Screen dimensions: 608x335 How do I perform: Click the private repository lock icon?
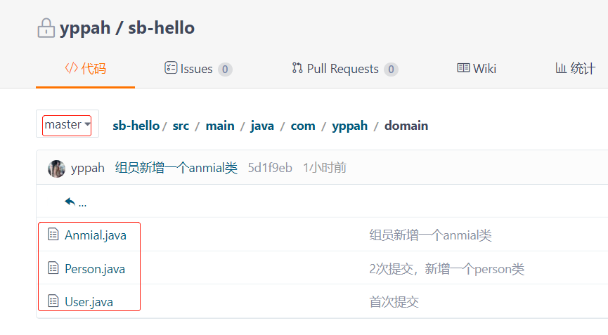pyautogui.click(x=46, y=28)
